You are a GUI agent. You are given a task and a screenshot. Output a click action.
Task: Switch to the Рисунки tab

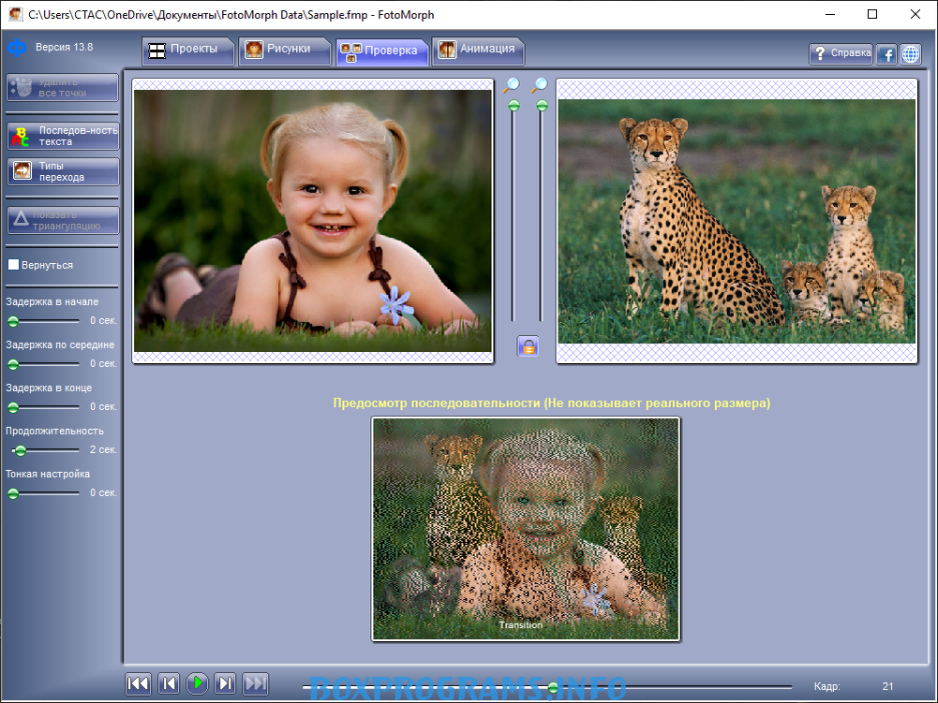(284, 51)
